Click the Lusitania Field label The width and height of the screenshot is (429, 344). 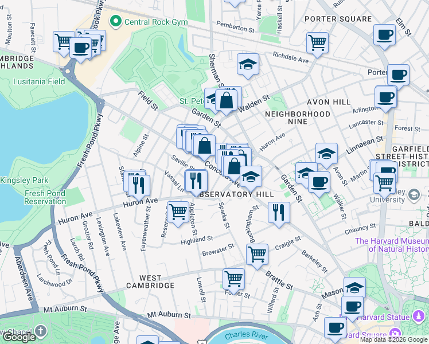39,81
